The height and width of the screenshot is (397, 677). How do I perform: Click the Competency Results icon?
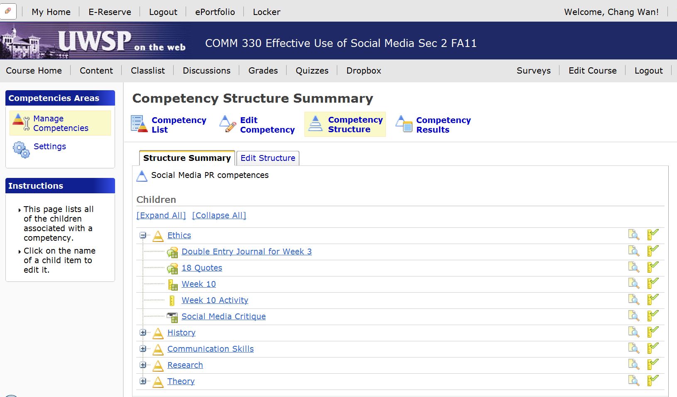pos(404,124)
